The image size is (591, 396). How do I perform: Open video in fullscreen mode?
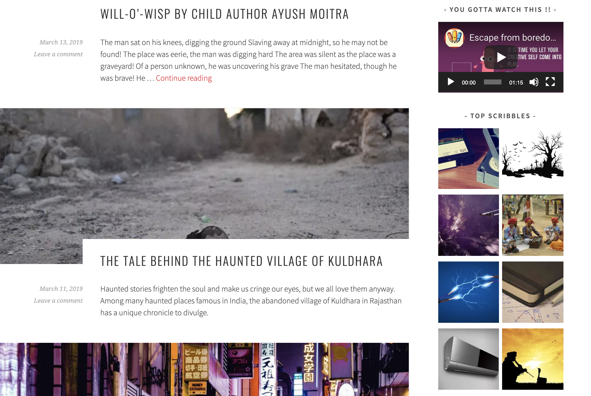[x=550, y=82]
